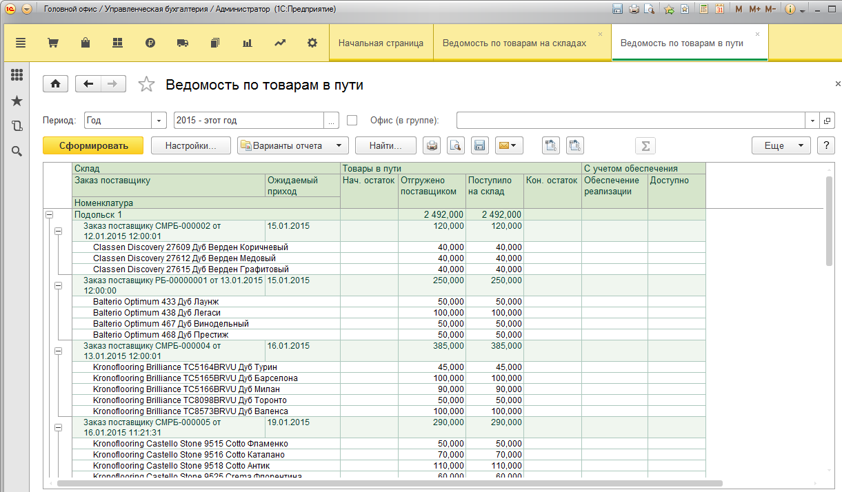Go to the home page via house button

[x=55, y=84]
